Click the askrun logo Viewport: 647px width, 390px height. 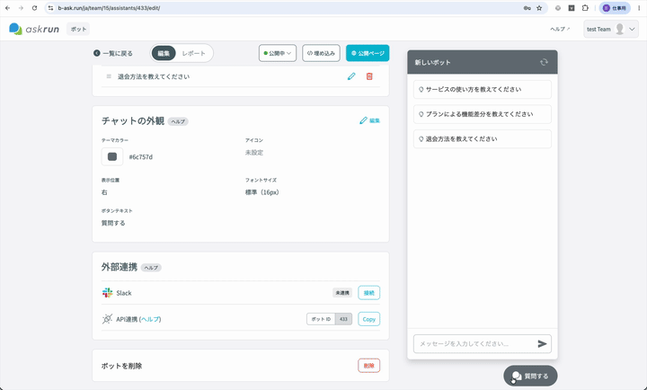click(x=34, y=29)
